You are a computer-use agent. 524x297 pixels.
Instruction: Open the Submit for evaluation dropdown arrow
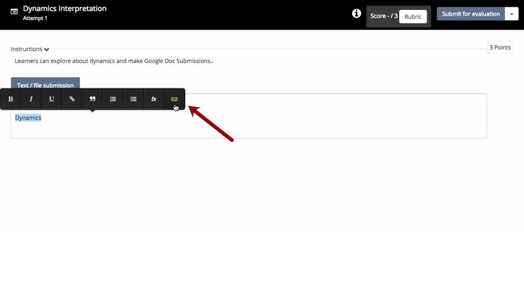pos(512,14)
